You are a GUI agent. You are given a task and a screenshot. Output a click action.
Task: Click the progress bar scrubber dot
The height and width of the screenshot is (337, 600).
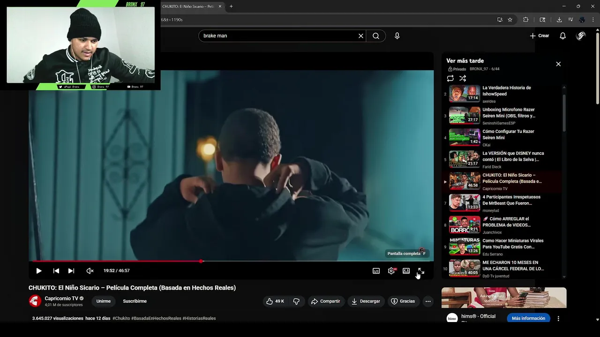[x=201, y=261]
